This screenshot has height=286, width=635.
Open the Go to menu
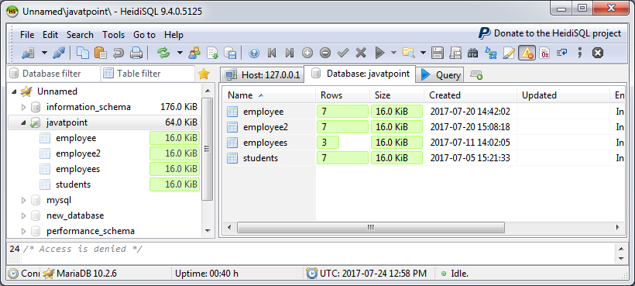[x=144, y=35]
